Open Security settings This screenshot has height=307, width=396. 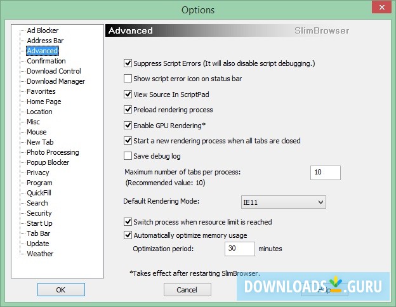click(x=39, y=213)
